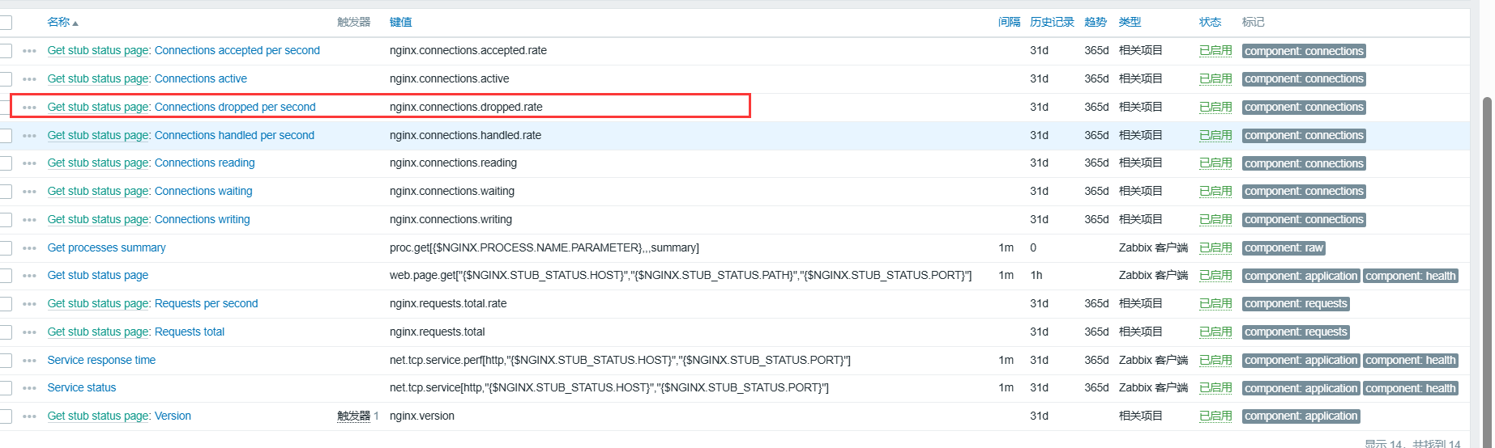1495x448 pixels.
Task: Click the three-dots icon for Connections waiting
Action: (30, 192)
